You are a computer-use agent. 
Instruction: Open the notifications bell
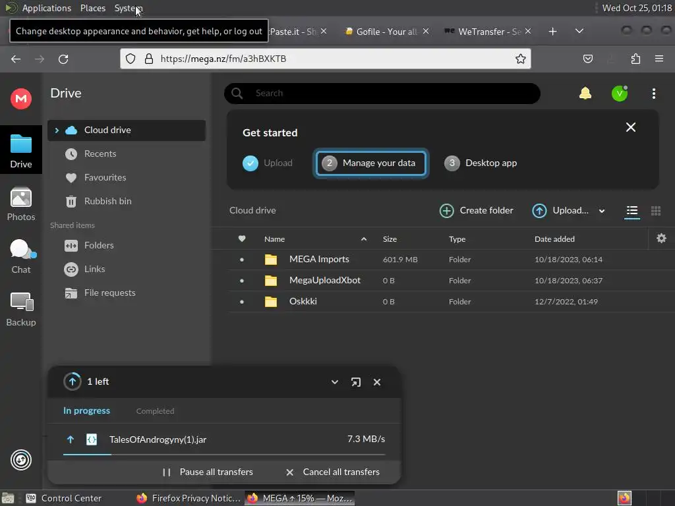585,93
